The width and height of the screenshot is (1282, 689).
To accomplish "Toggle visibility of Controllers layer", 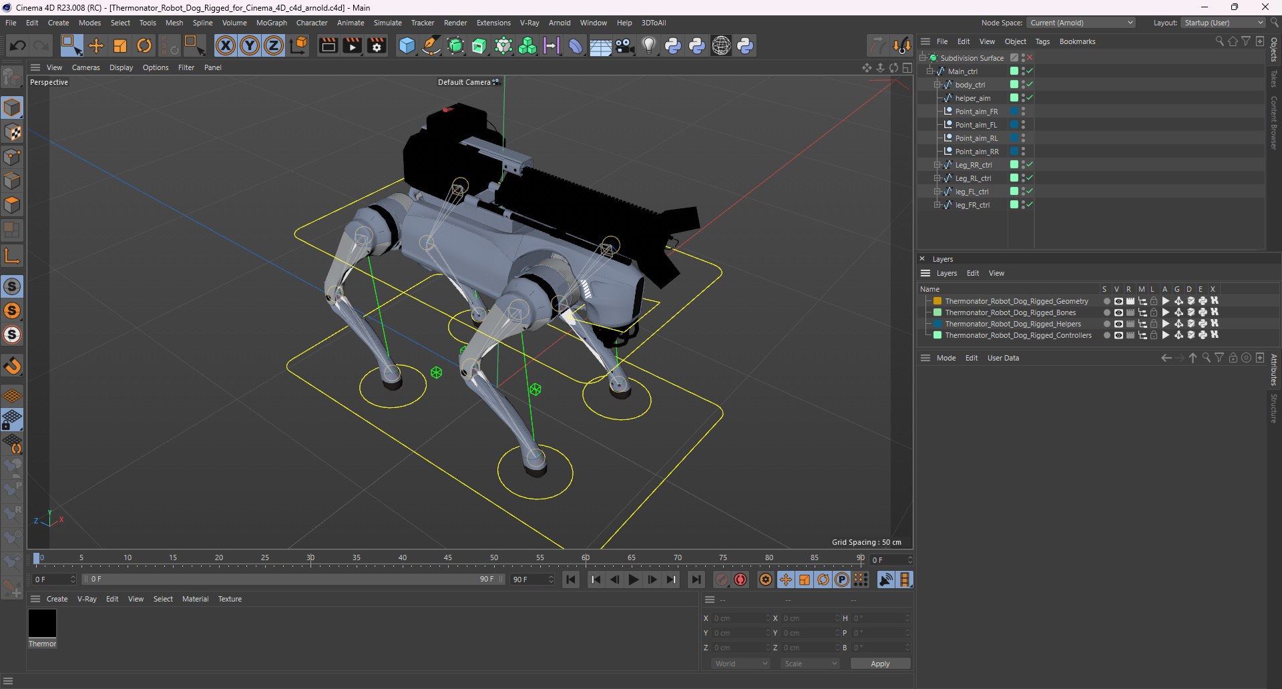I will point(1118,335).
